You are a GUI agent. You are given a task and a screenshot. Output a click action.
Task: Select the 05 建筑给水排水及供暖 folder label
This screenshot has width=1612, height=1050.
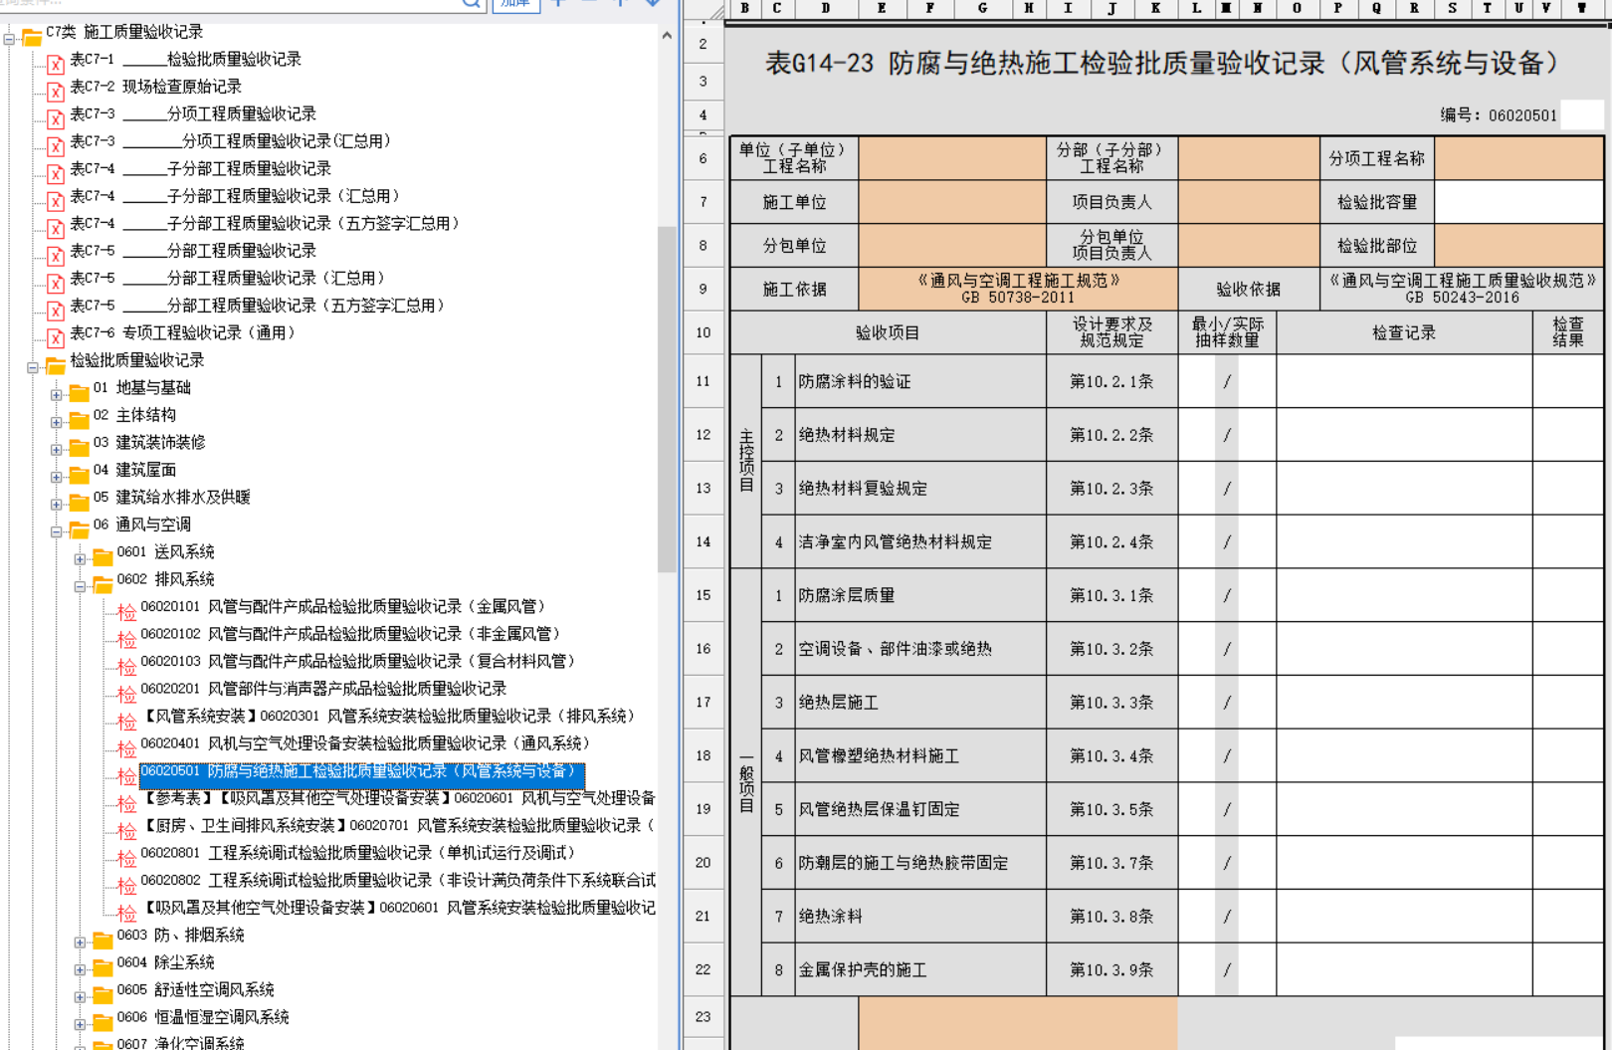pos(182,497)
